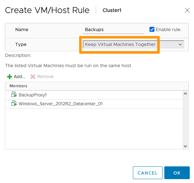Click the Remove button text
Image resolution: width=194 pixels, height=183 pixels.
(x=45, y=77)
